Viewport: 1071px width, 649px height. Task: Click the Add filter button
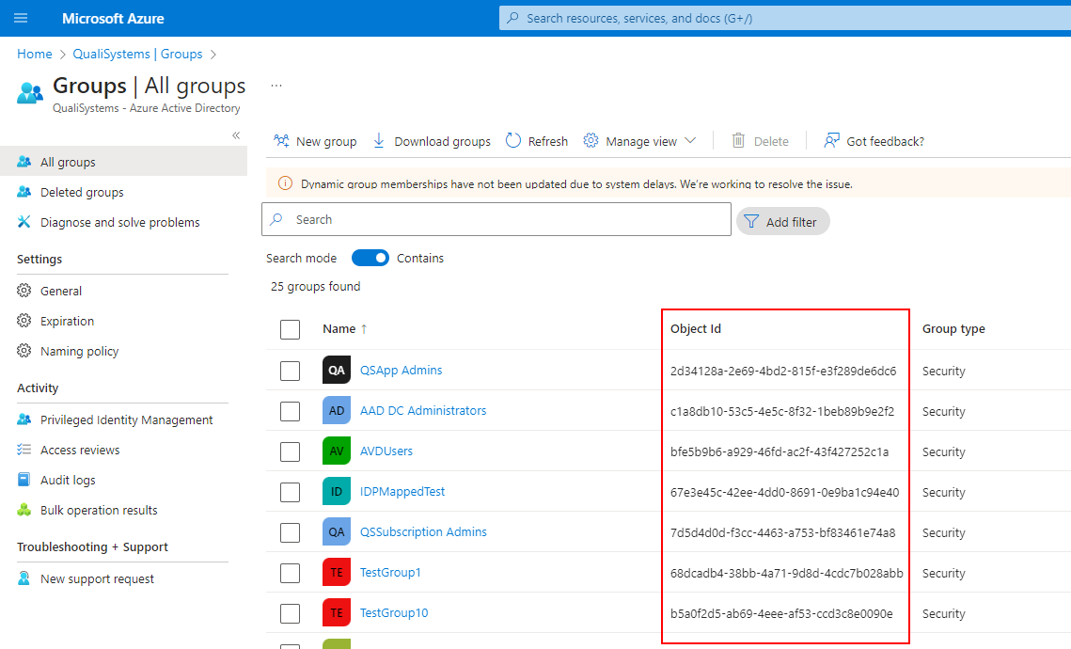(x=782, y=221)
